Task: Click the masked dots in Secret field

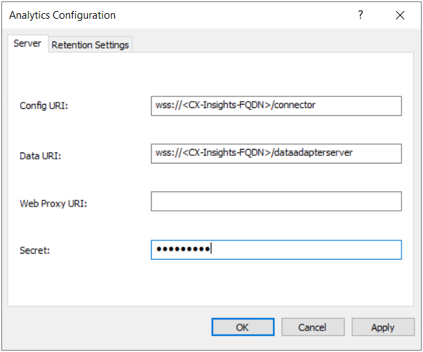Action: click(183, 249)
